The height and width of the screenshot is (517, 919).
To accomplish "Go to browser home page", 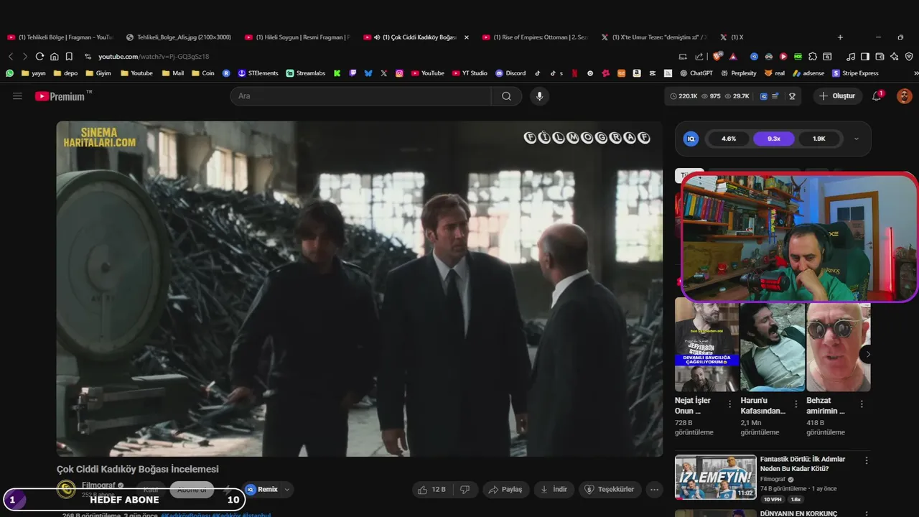I will click(54, 57).
